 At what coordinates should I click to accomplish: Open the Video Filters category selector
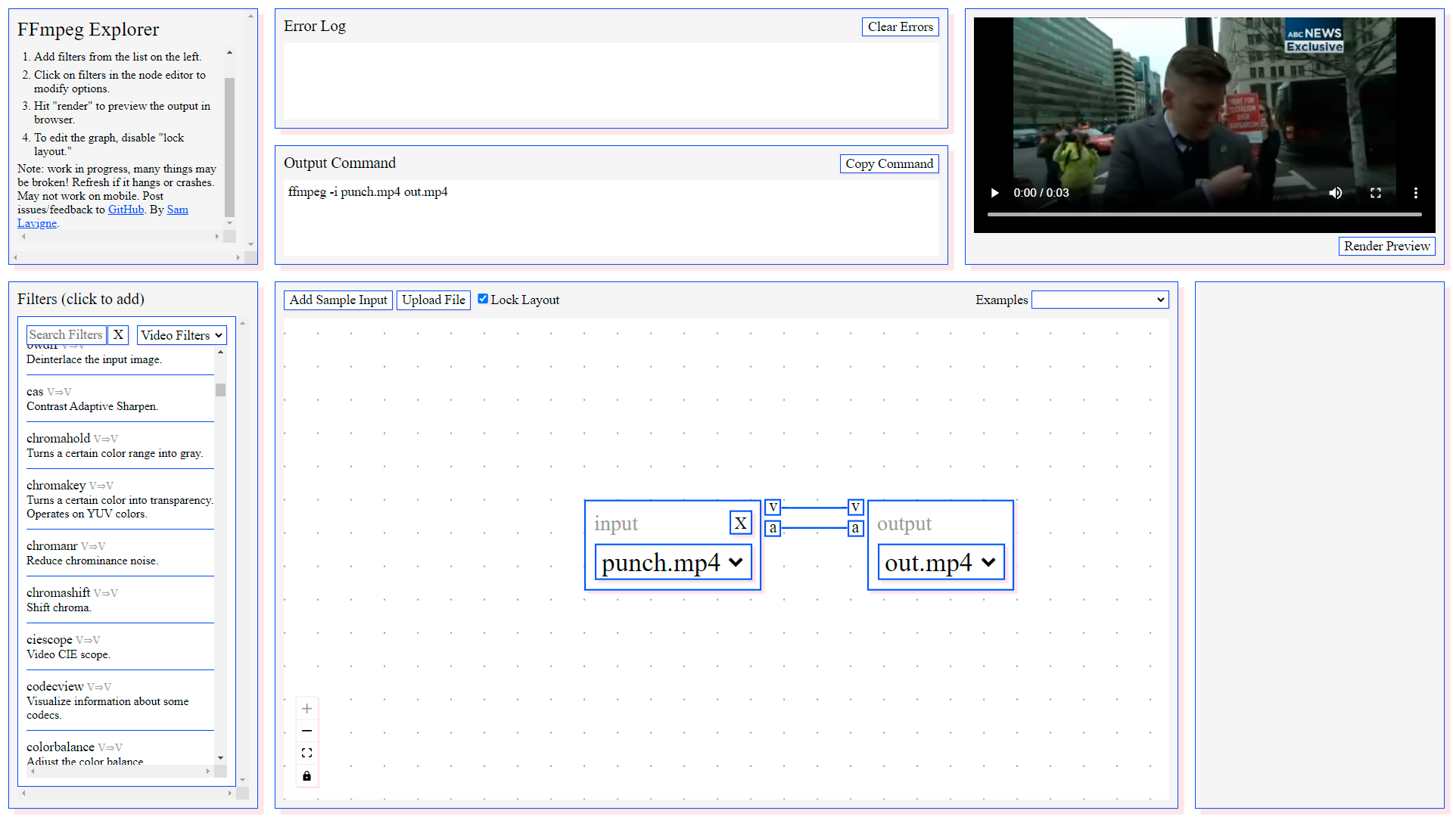point(182,334)
